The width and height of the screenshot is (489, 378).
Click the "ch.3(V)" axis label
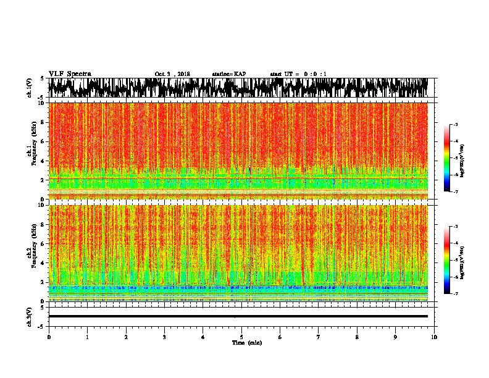(30, 317)
